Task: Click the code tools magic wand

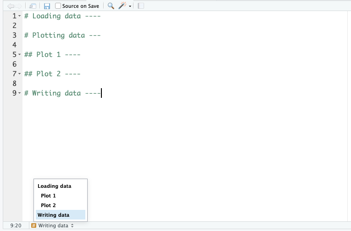Action: tap(123, 6)
